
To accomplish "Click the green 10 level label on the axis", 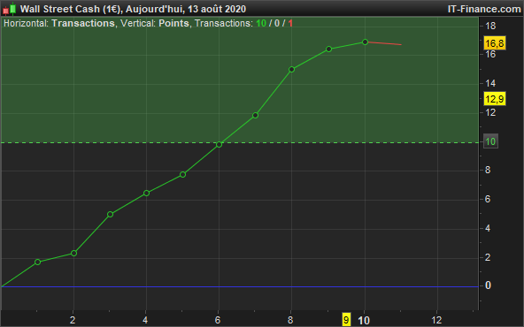I will tap(490, 141).
